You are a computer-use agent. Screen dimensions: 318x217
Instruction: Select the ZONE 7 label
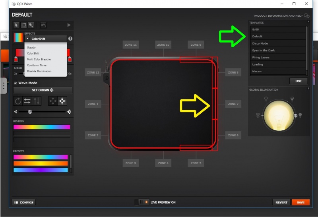pyautogui.click(x=233, y=104)
